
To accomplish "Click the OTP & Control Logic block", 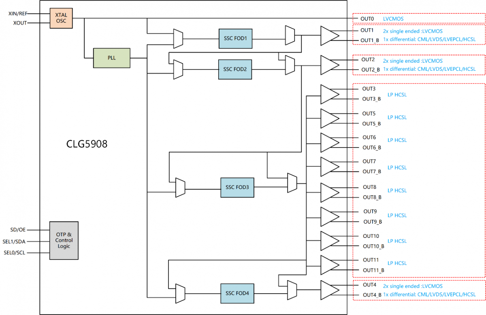I will (x=64, y=241).
